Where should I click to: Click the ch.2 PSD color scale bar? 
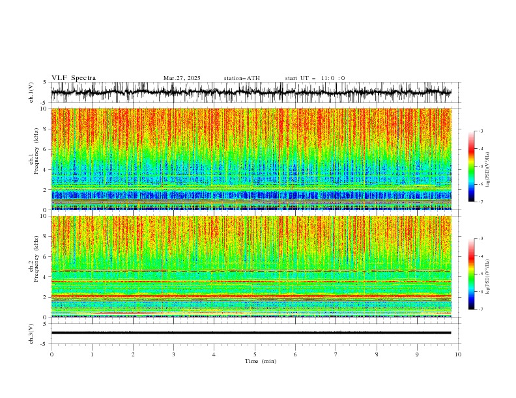[x=471, y=274]
